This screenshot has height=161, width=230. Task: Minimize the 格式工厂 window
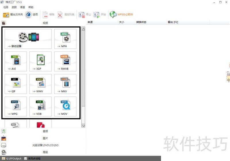[x=214, y=2]
